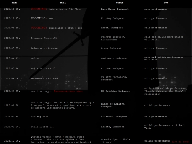This screenshot has width=192, height=144.
Task: Click the date 2026.04.04.
Action: 12,78
